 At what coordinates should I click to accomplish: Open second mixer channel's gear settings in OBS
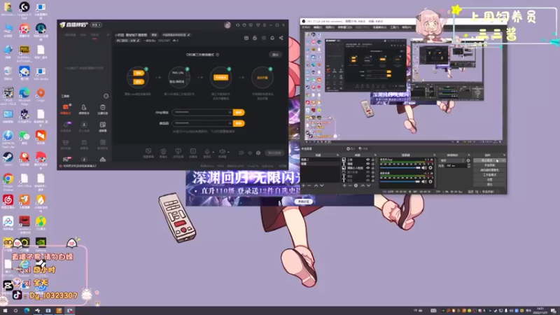[x=430, y=181]
